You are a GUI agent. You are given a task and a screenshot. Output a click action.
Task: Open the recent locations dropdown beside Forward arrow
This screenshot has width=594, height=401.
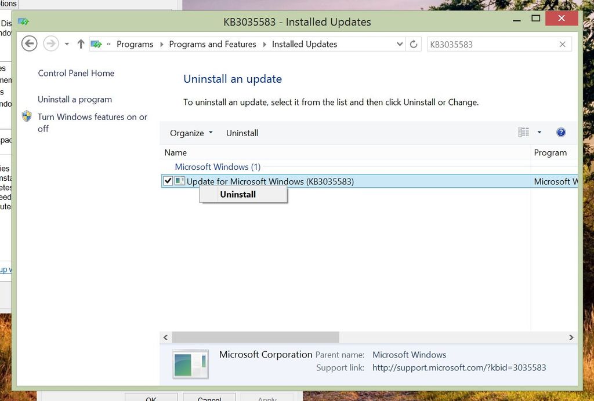(x=66, y=43)
